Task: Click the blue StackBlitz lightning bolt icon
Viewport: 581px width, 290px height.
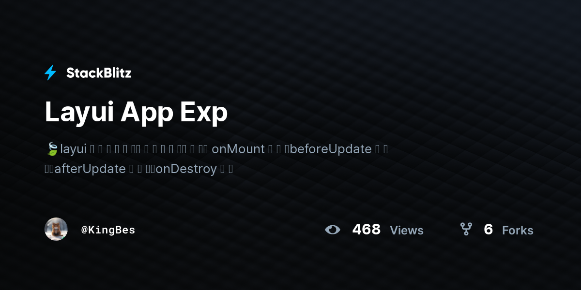Action: coord(50,72)
